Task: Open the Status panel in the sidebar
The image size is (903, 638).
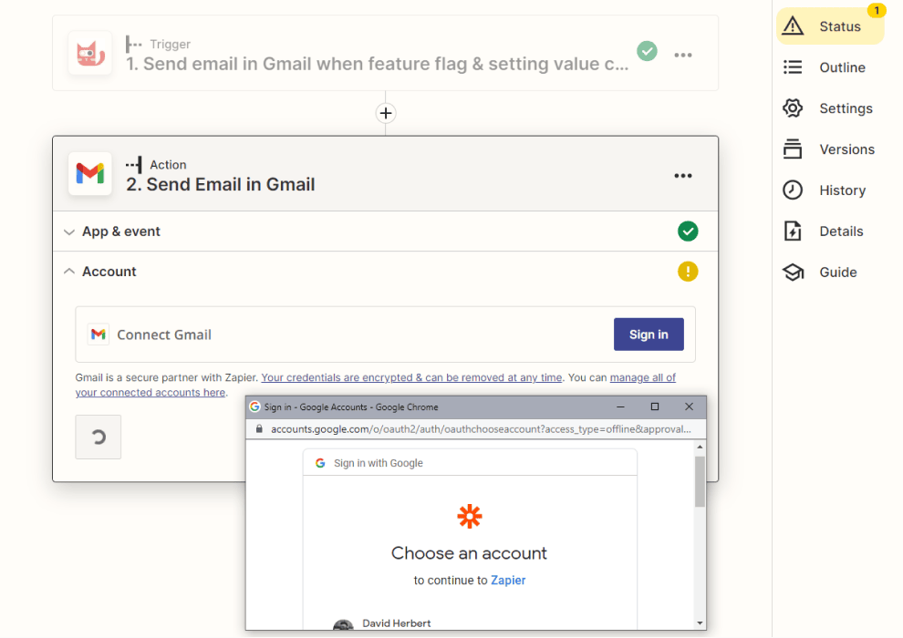Action: (830, 26)
